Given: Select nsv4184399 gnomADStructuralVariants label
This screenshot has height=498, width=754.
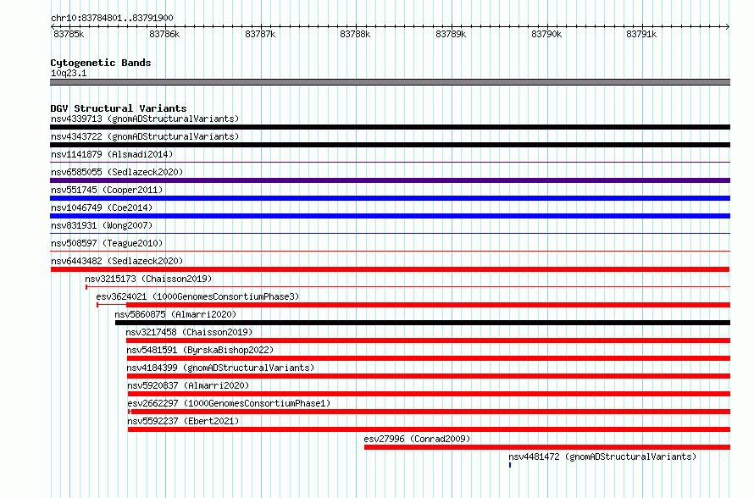Looking at the screenshot, I should 220,368.
